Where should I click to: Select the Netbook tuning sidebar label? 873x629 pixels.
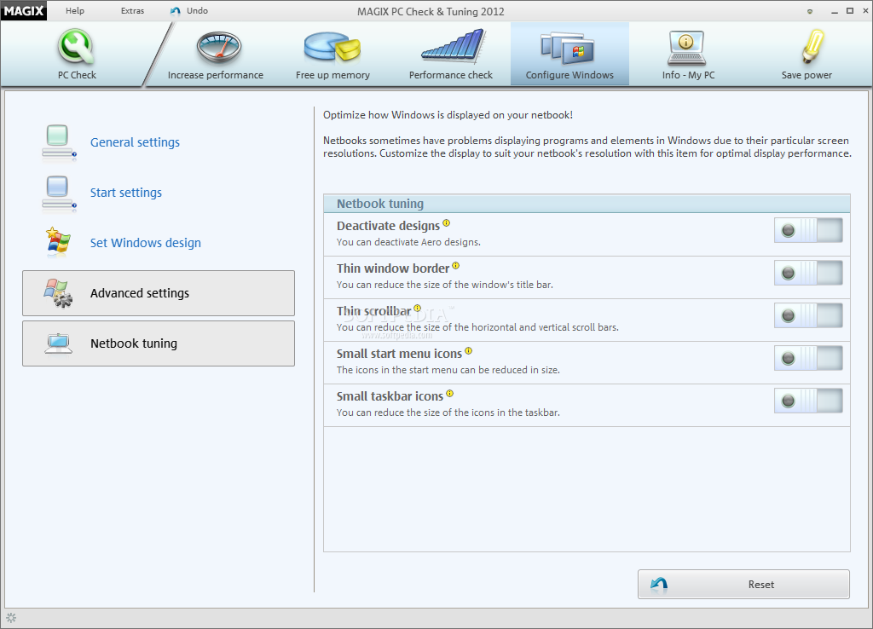(134, 343)
